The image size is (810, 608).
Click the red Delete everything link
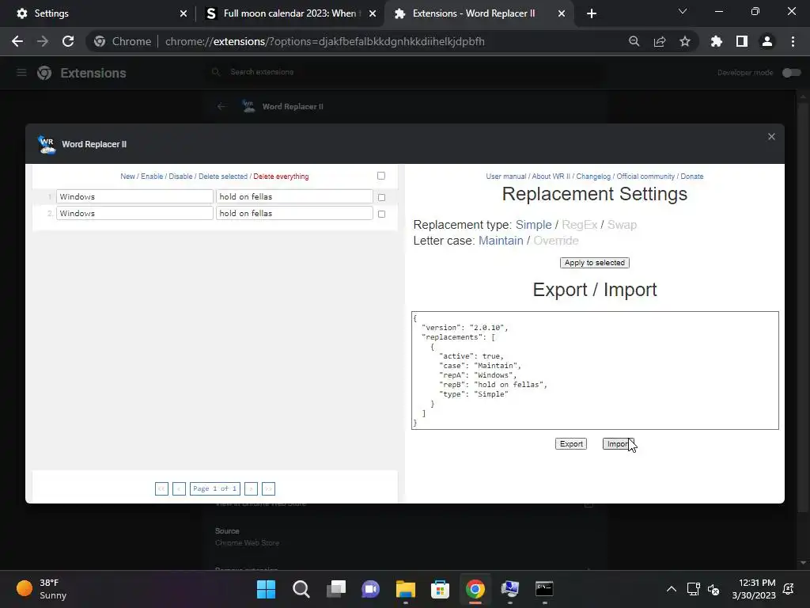click(x=281, y=177)
